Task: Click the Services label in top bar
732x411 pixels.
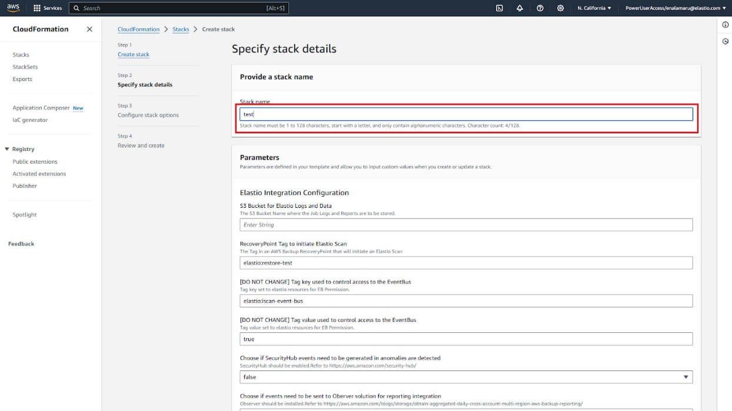Action: coord(52,8)
